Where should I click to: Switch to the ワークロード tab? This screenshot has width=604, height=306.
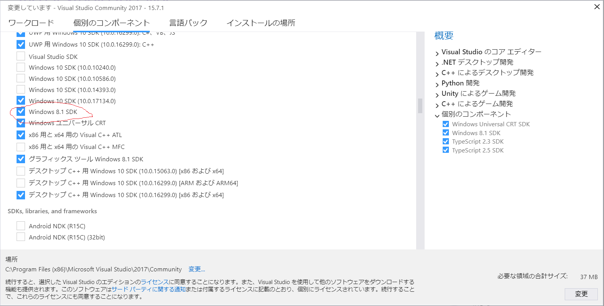coord(31,23)
